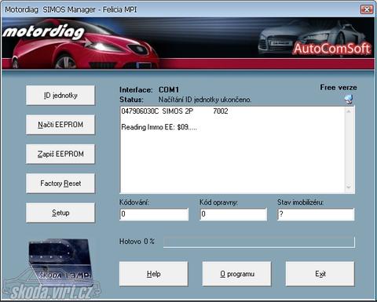This screenshot has height=302, width=377.
Task: Click the '7002' value in the log
Action: tap(221, 111)
